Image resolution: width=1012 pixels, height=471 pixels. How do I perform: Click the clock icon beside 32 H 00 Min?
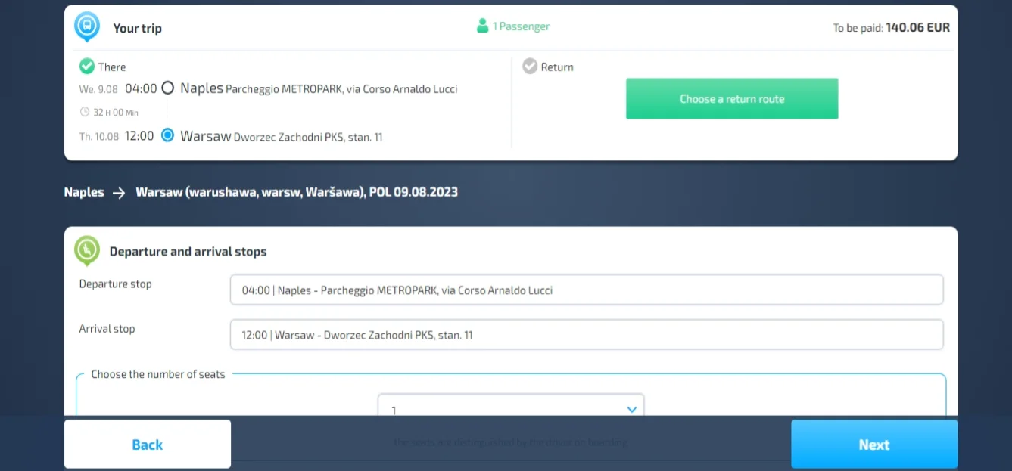click(x=85, y=113)
